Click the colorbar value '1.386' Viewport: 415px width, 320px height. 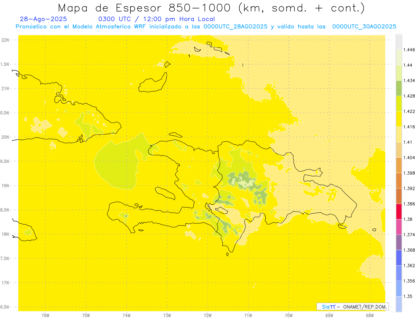pyautogui.click(x=409, y=204)
